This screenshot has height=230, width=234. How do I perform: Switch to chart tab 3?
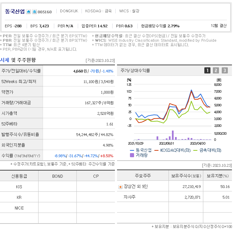(x=224, y=70)
